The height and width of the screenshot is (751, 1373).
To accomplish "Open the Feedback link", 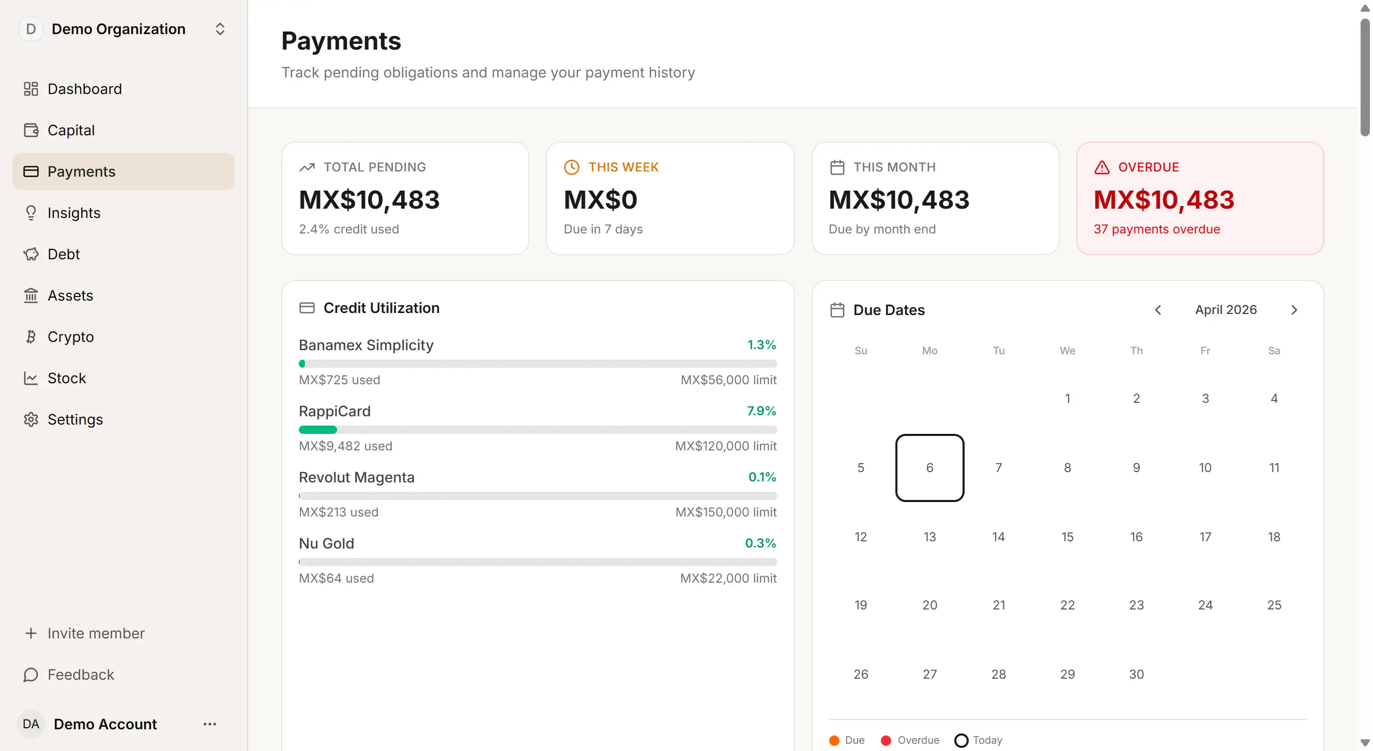I will click(x=81, y=675).
